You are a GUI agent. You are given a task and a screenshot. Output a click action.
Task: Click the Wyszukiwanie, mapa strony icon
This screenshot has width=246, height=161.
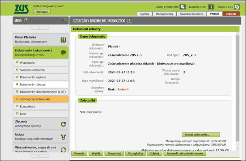[63, 150]
